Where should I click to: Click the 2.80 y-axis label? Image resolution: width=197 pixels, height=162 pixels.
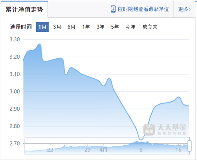coord(15,126)
